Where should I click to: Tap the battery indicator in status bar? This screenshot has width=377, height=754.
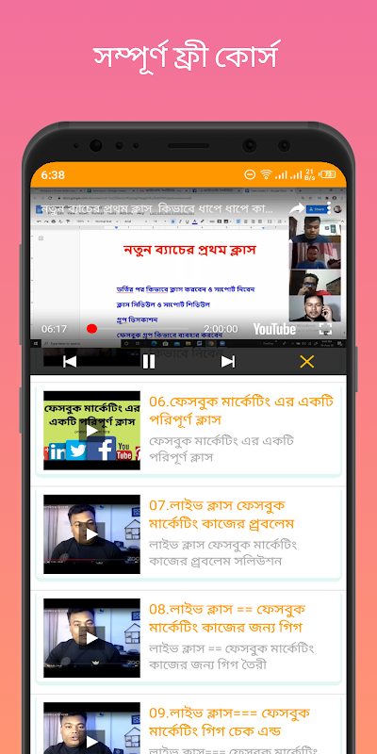click(x=328, y=174)
